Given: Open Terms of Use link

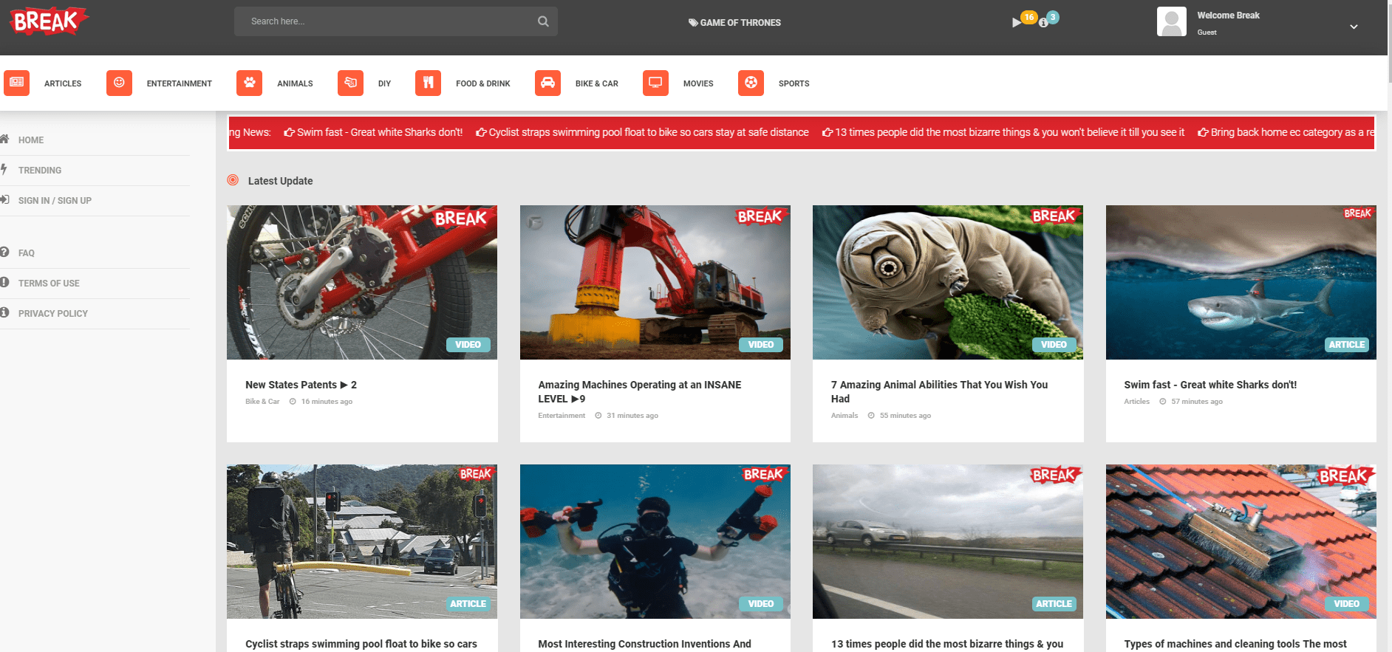Looking at the screenshot, I should [x=49, y=284].
